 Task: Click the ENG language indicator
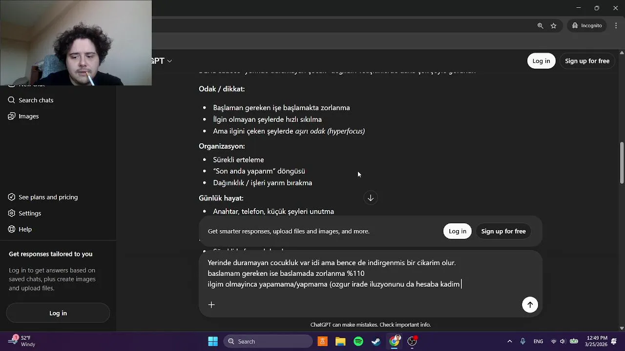(538, 341)
